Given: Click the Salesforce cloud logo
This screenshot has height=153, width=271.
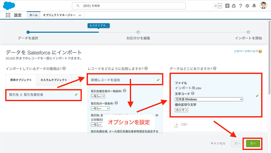Looking at the screenshot, I should click(9, 6).
